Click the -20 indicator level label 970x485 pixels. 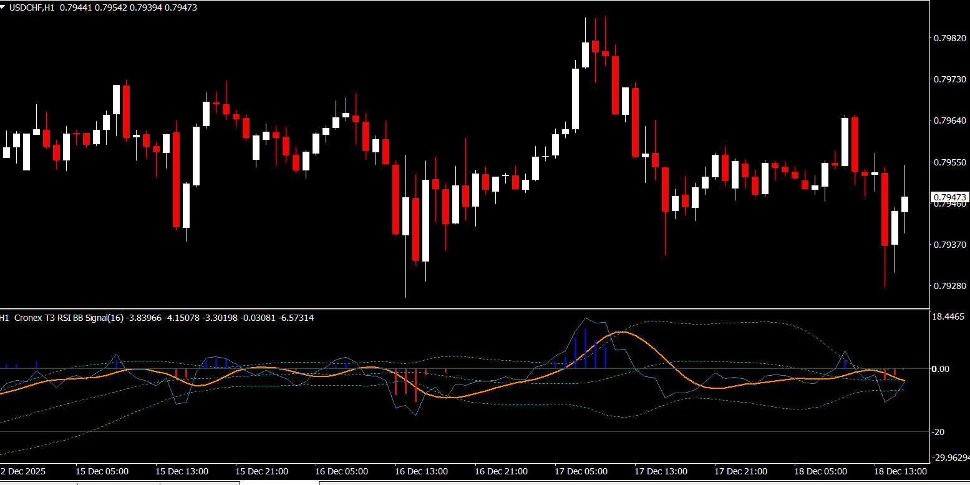(x=940, y=432)
